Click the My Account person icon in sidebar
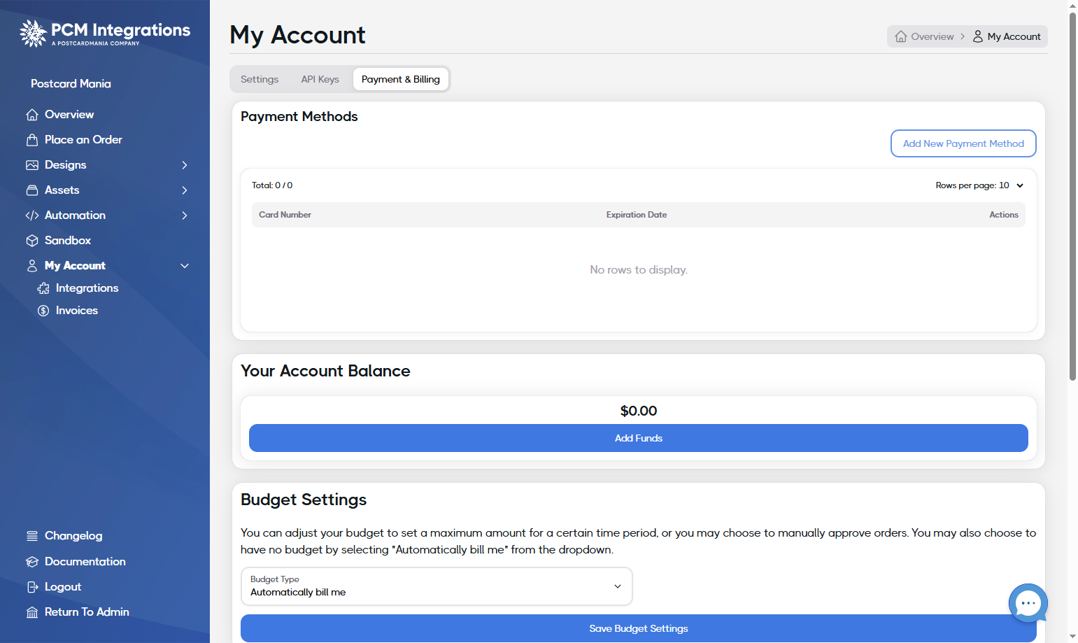1078x643 pixels. pyautogui.click(x=32, y=266)
